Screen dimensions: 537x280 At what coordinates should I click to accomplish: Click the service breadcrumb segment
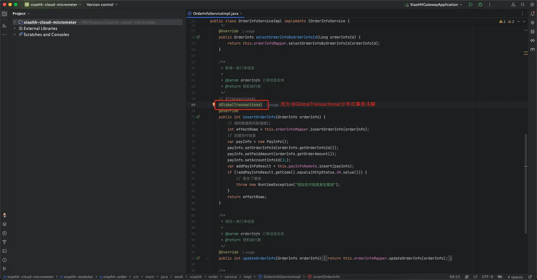[231, 277]
